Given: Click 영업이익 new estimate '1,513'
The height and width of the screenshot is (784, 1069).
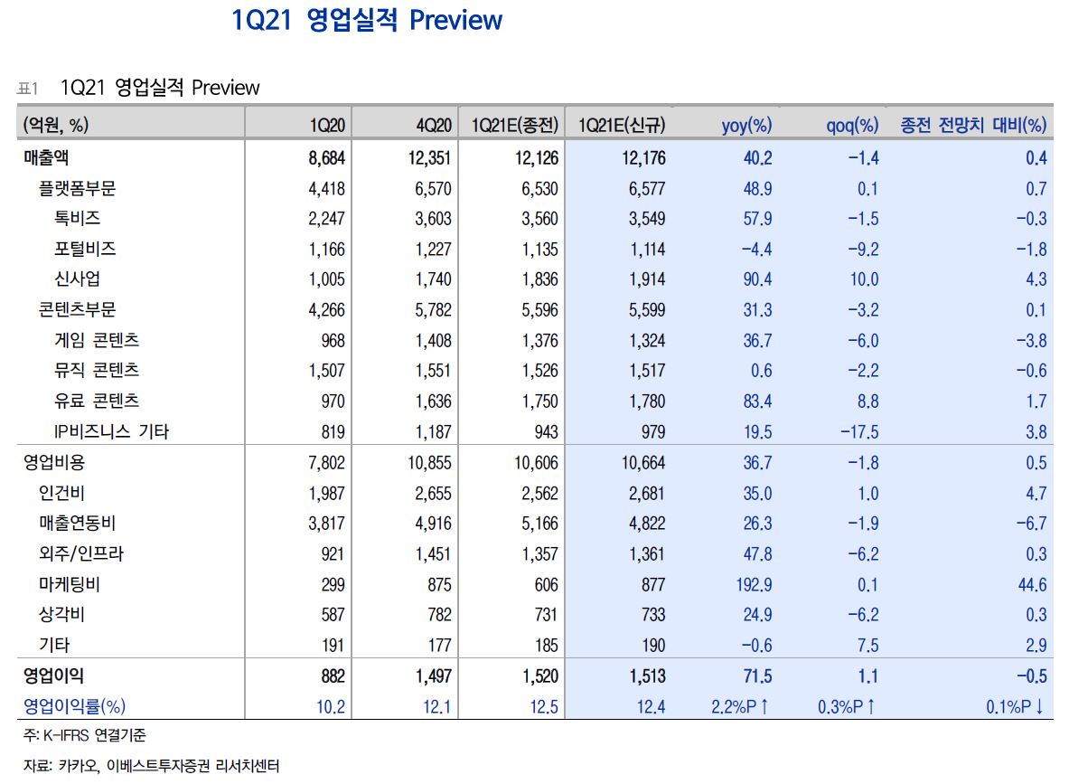Looking at the screenshot, I should (647, 676).
